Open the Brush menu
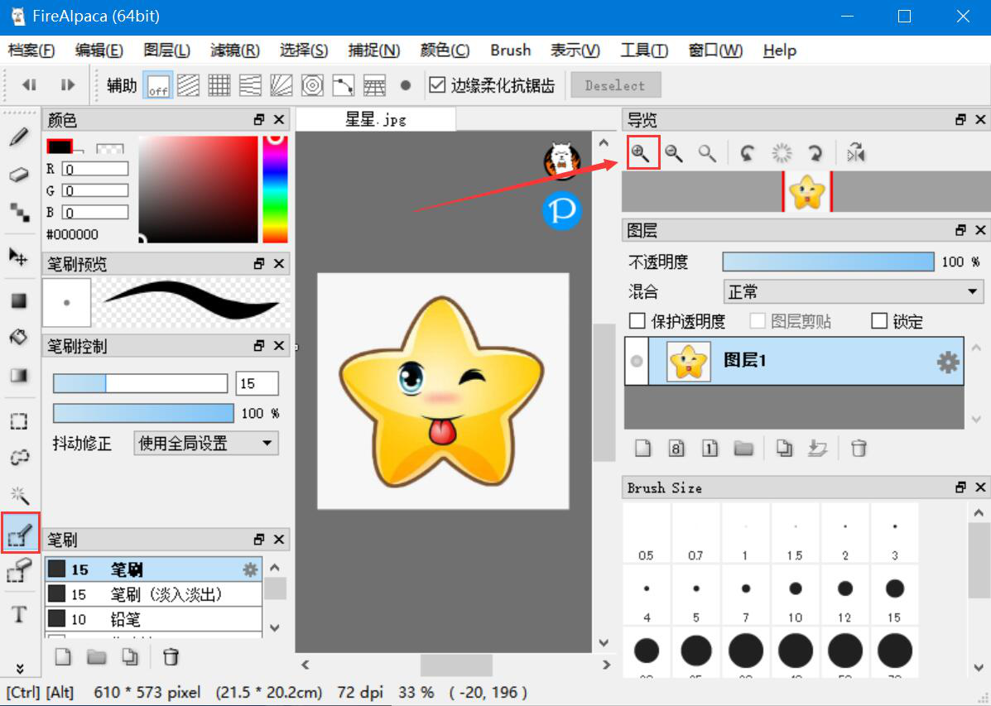991x706 pixels. point(510,50)
